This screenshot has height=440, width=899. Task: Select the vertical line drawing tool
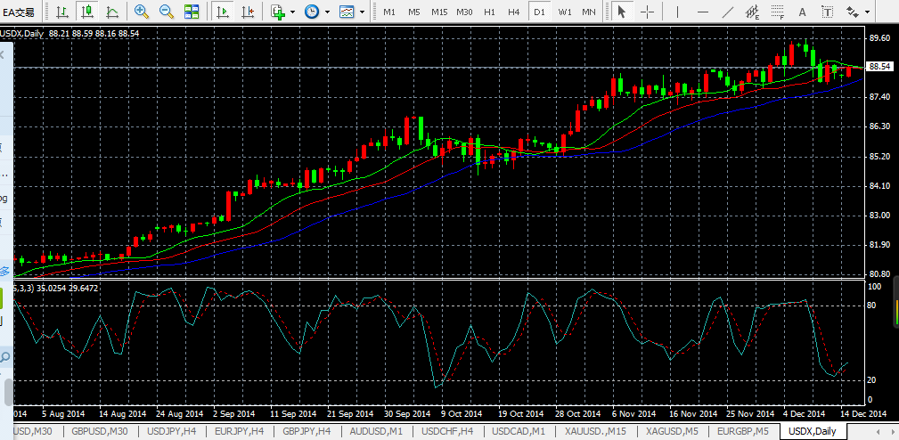pos(677,12)
